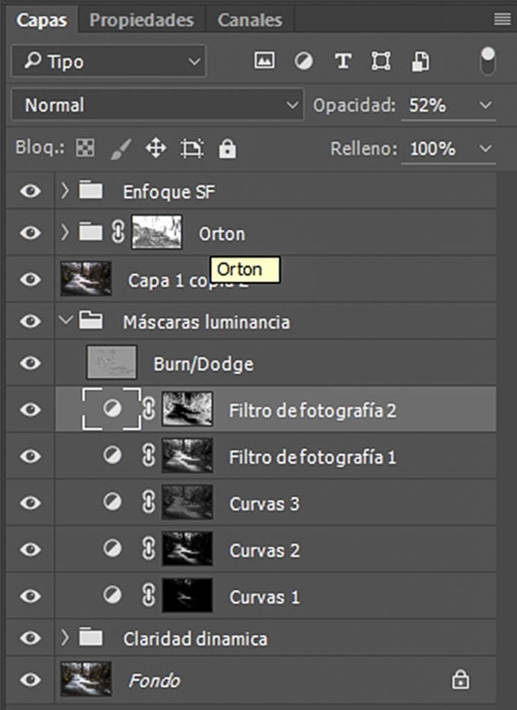Filter layers by smart object icon
517x710 pixels.
coord(419,61)
